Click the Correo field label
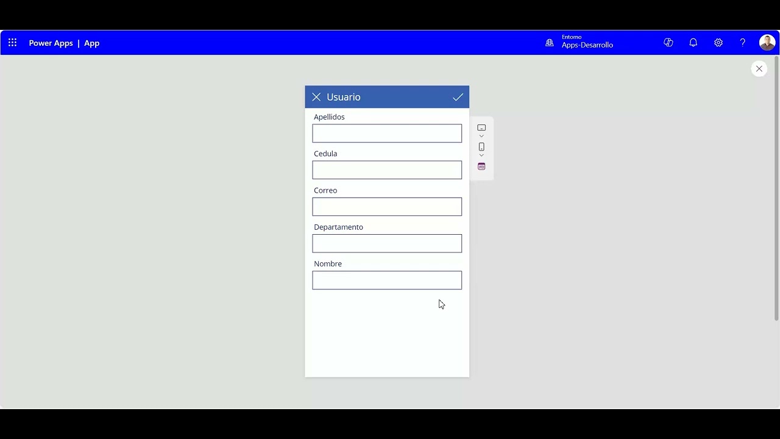The height and width of the screenshot is (439, 780). coord(325,190)
